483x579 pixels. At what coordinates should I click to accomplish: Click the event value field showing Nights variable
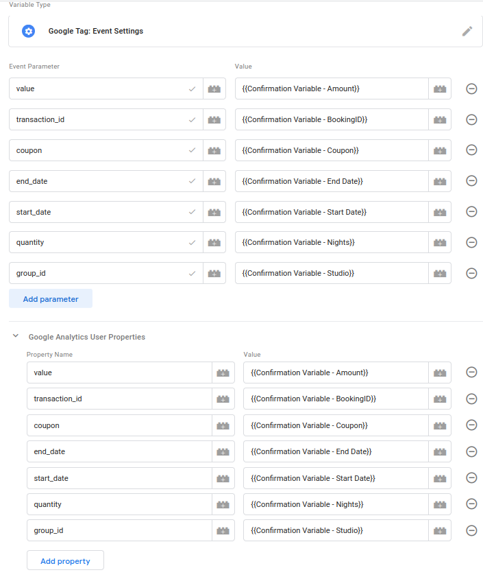pos(332,243)
